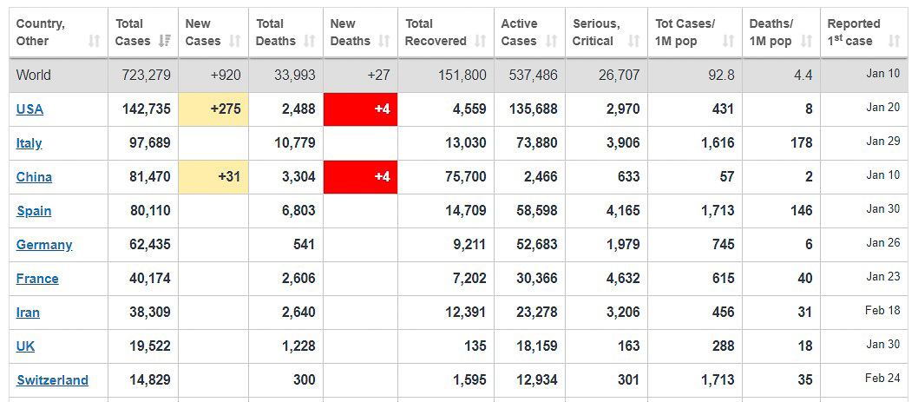Click China new deaths +4 red cell
Screen dimensions: 918x402
click(x=361, y=177)
